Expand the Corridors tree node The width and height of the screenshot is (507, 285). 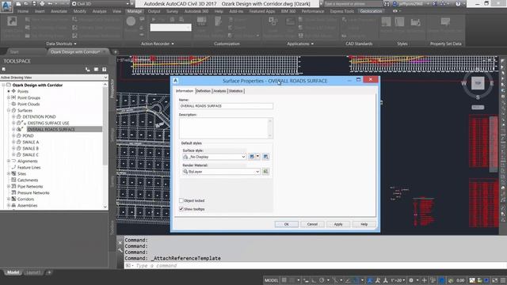(x=9, y=199)
